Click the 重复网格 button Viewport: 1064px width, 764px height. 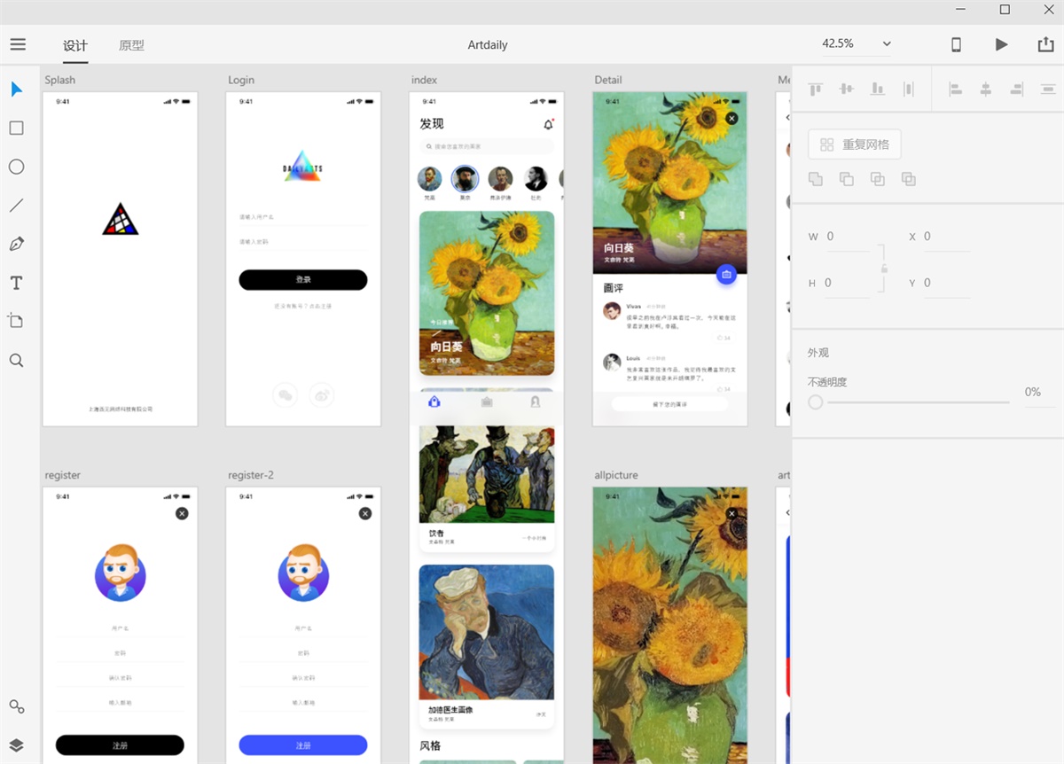pyautogui.click(x=855, y=144)
